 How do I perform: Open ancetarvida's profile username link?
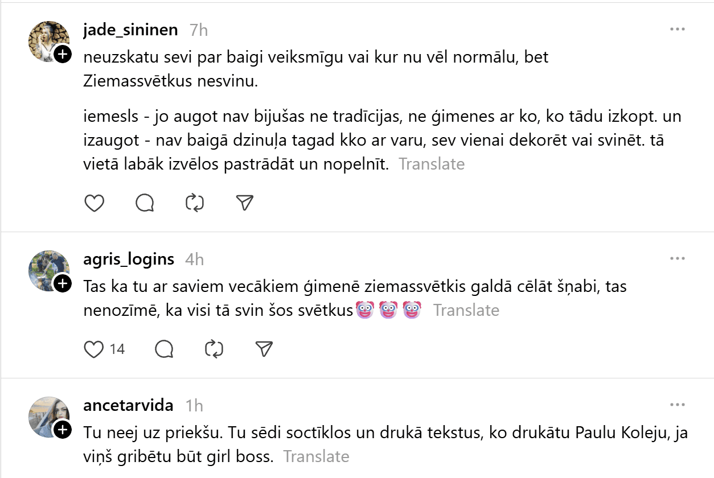pos(128,405)
